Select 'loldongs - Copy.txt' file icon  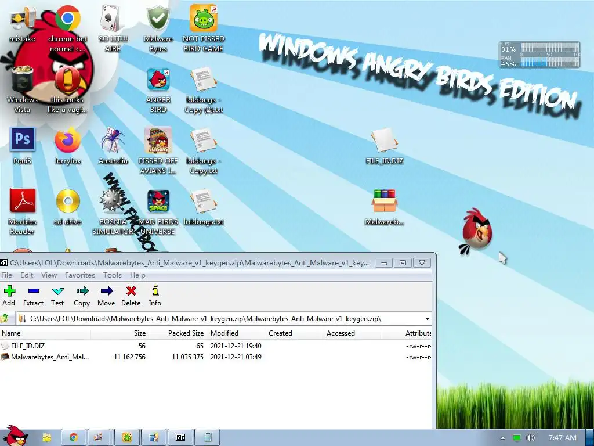click(204, 150)
